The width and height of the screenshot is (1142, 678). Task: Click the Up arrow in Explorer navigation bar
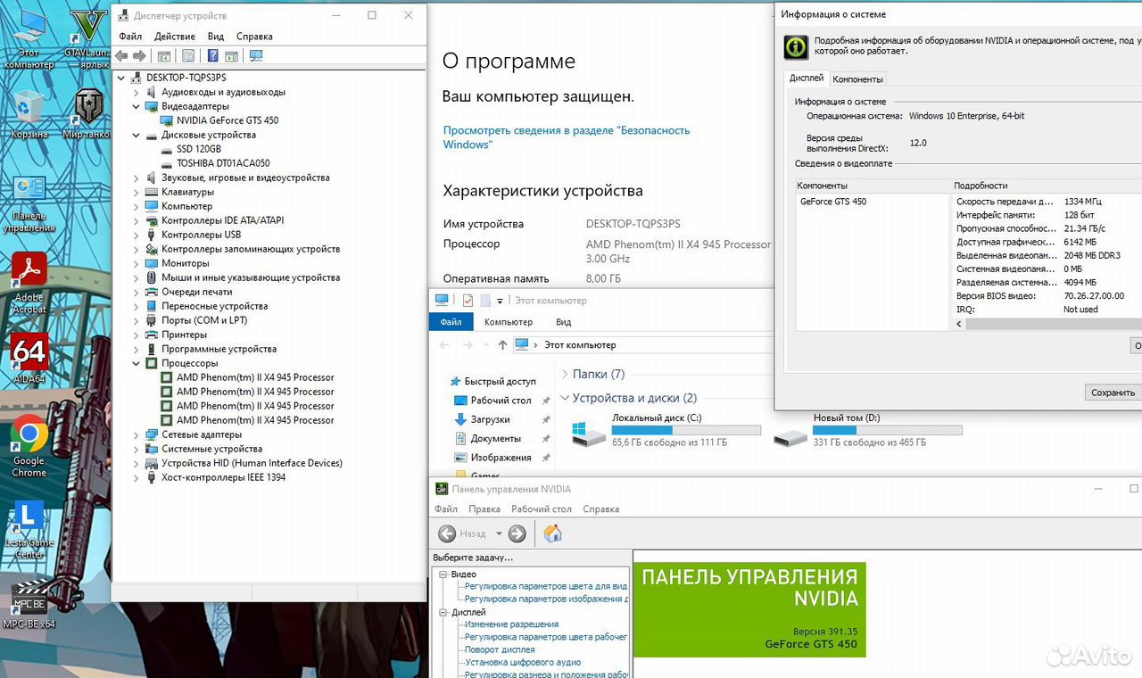pyautogui.click(x=502, y=344)
